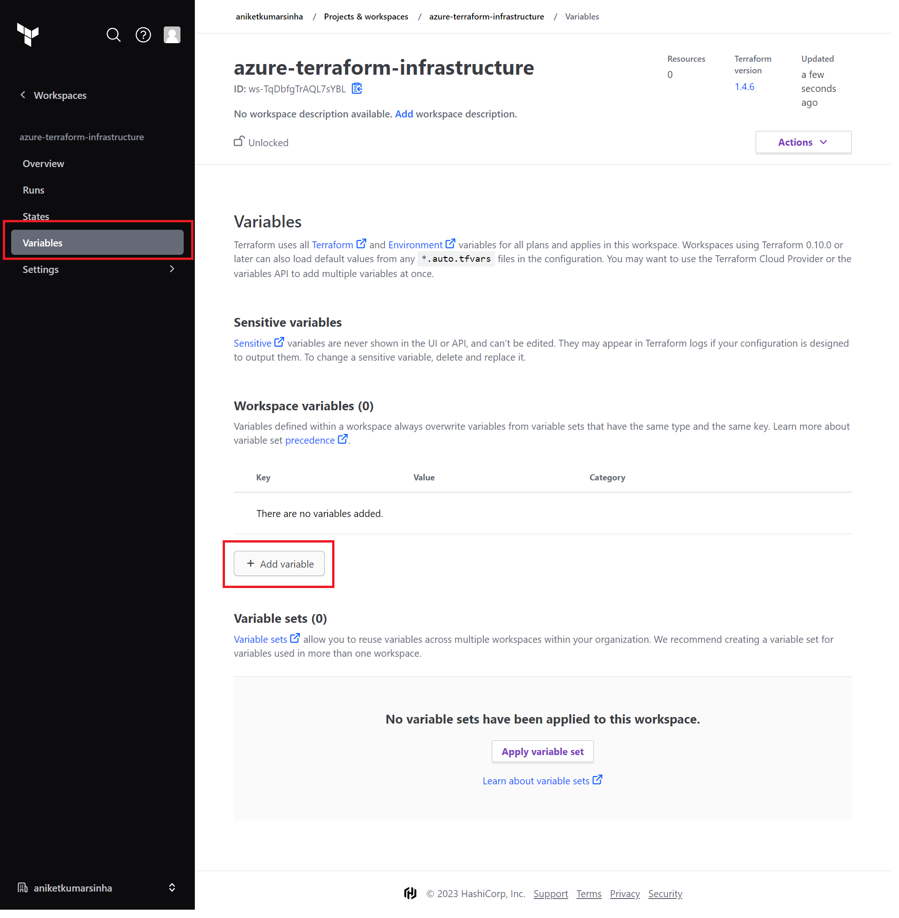Open the help question mark icon
This screenshot has width=899, height=918.
(143, 35)
